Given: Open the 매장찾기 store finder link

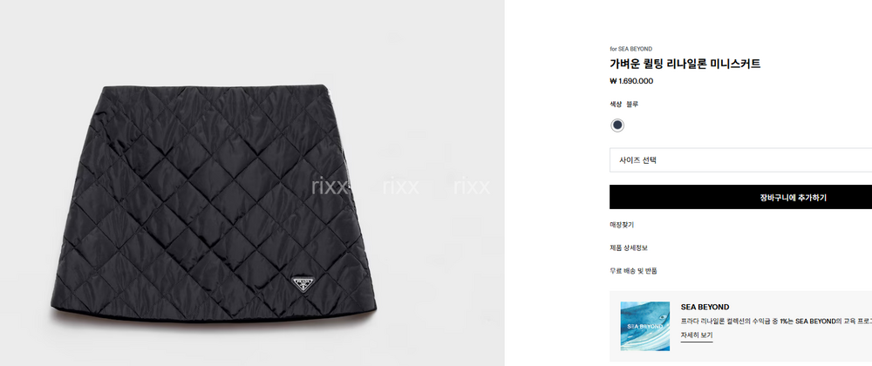Looking at the screenshot, I should [x=622, y=225].
